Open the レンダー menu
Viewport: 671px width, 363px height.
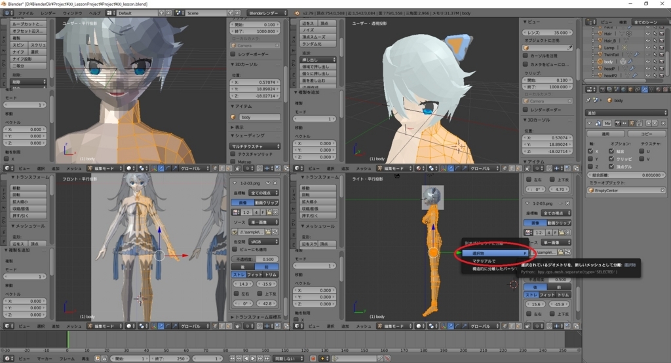pyautogui.click(x=48, y=13)
